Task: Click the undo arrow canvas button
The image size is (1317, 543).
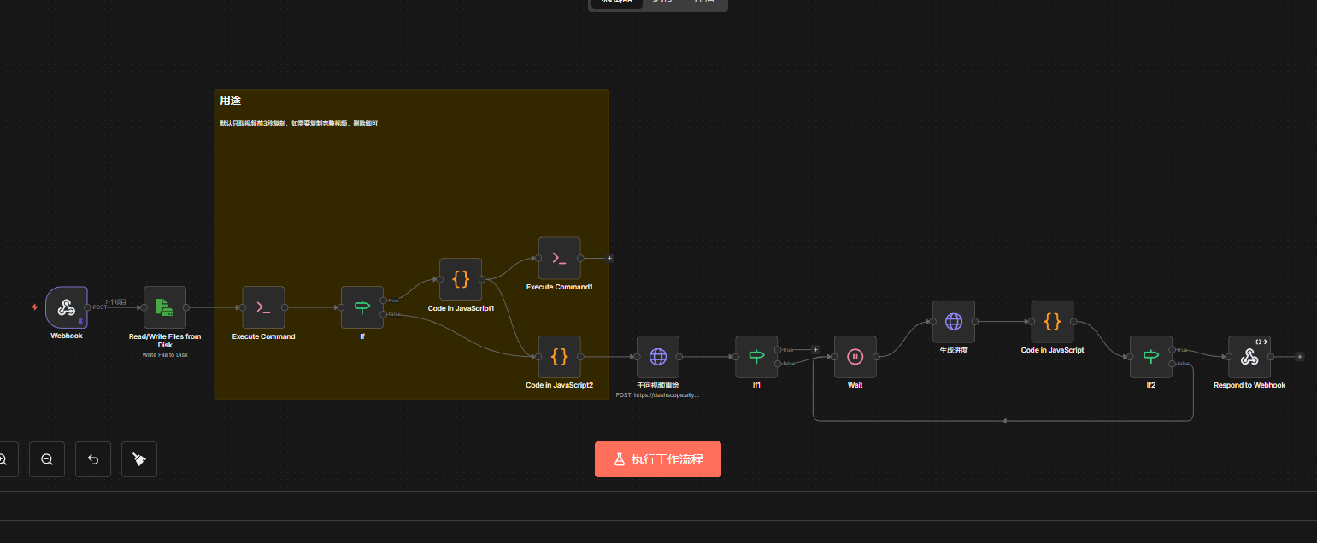Action: (93, 459)
